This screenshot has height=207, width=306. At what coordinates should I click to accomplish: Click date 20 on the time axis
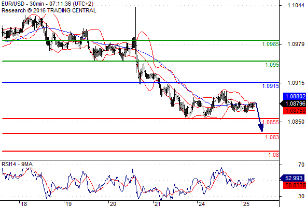click(113, 204)
